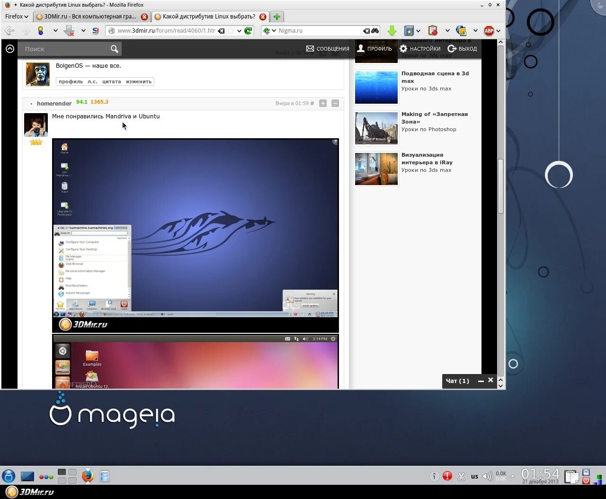Open the Mandriva desktop screenshot image
Viewport: 606px width, 499px height.
(x=196, y=235)
